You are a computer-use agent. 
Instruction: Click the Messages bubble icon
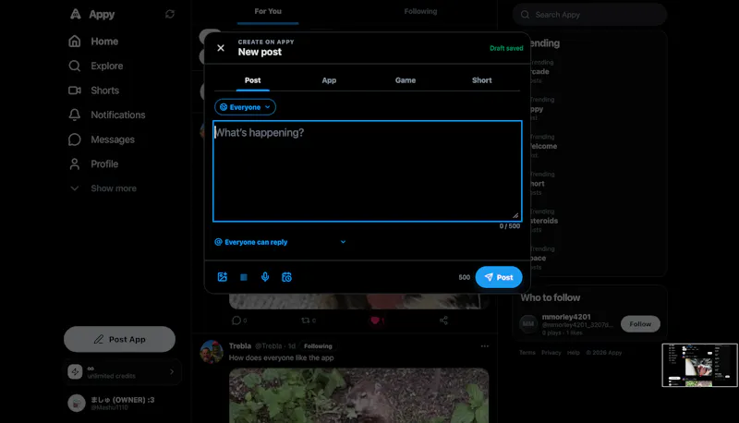pyautogui.click(x=75, y=139)
